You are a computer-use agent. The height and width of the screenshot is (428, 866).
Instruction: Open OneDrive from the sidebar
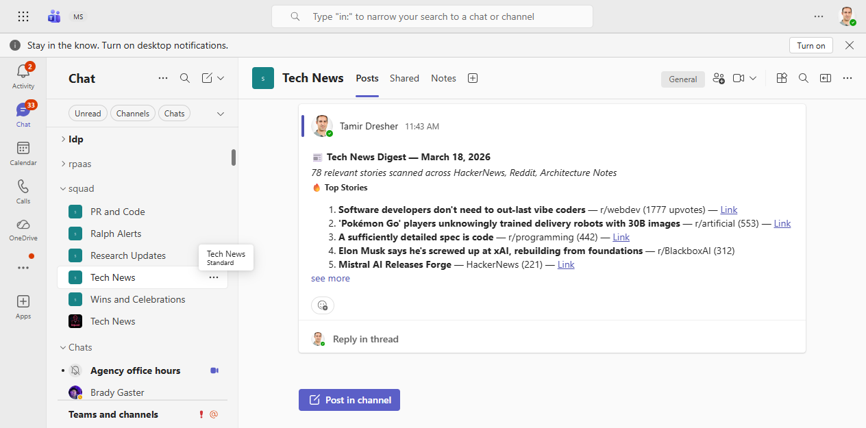pyautogui.click(x=23, y=228)
